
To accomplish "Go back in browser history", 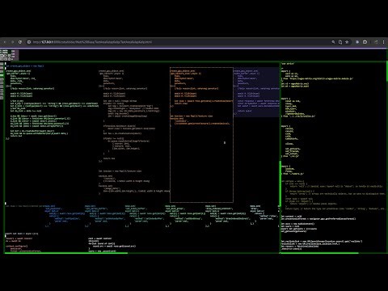I will (5, 42).
